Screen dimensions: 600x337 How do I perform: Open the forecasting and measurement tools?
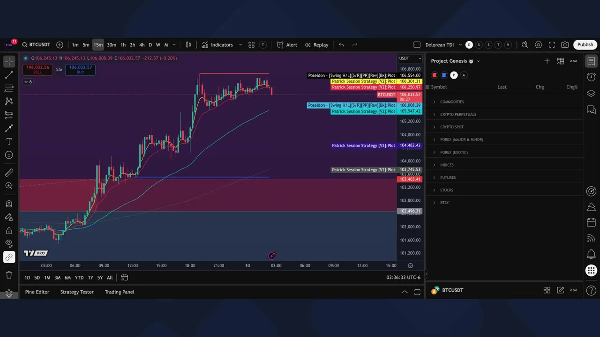coord(9,114)
